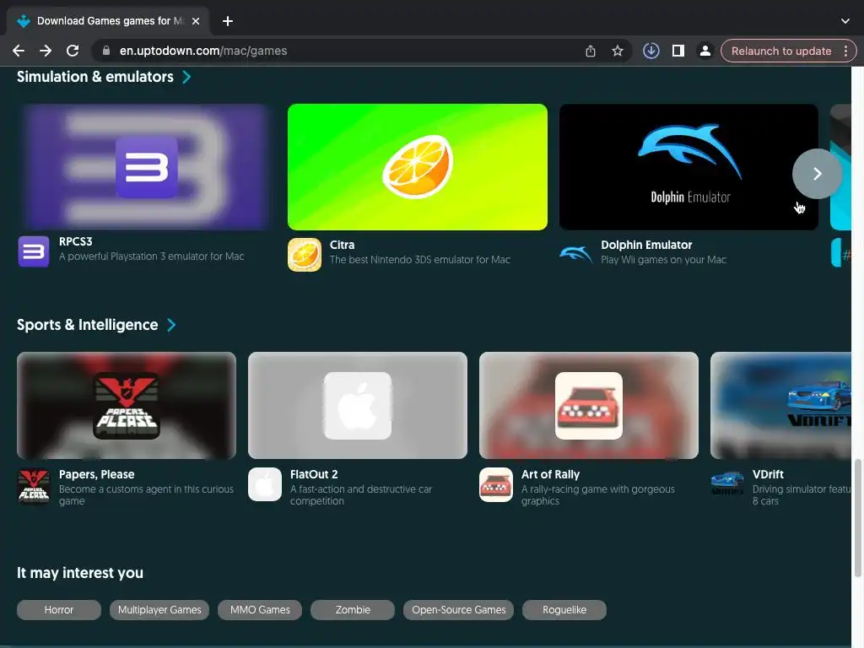Screen dimensions: 864x648
Task: Open the tab search dropdown arrow
Action: [x=845, y=21]
